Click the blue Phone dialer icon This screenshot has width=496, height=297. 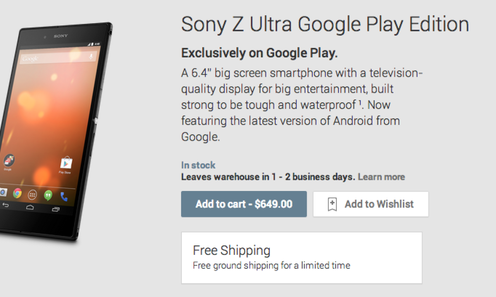pos(64,196)
